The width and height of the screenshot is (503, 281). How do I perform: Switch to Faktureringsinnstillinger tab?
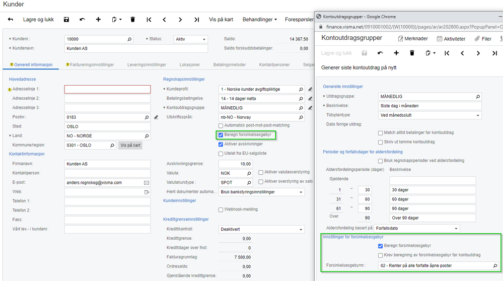coord(90,65)
